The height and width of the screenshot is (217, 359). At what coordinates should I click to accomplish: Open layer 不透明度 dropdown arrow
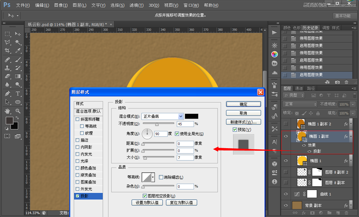(x=353, y=104)
